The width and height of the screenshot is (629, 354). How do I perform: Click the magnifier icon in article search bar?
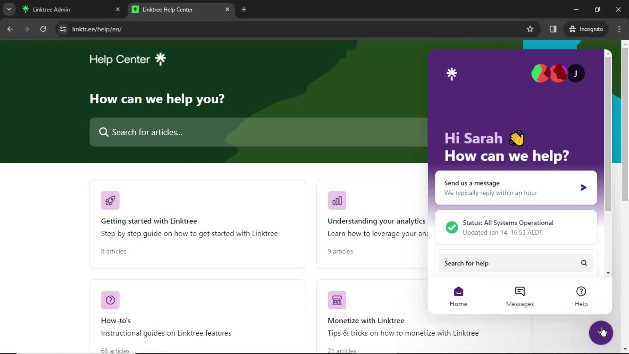point(104,132)
